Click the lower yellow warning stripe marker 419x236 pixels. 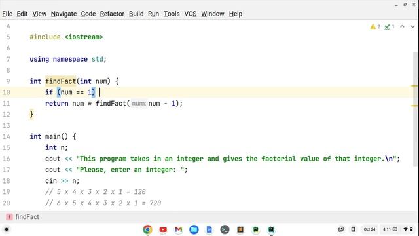coord(414,106)
